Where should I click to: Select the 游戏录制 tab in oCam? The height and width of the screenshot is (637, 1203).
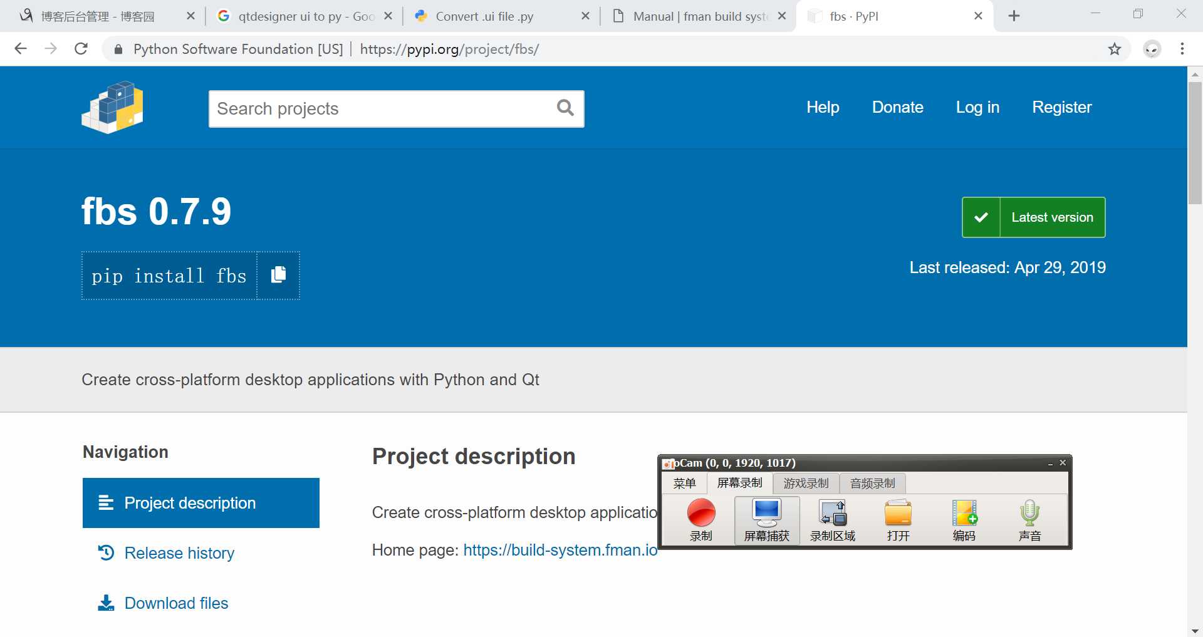[x=806, y=484]
